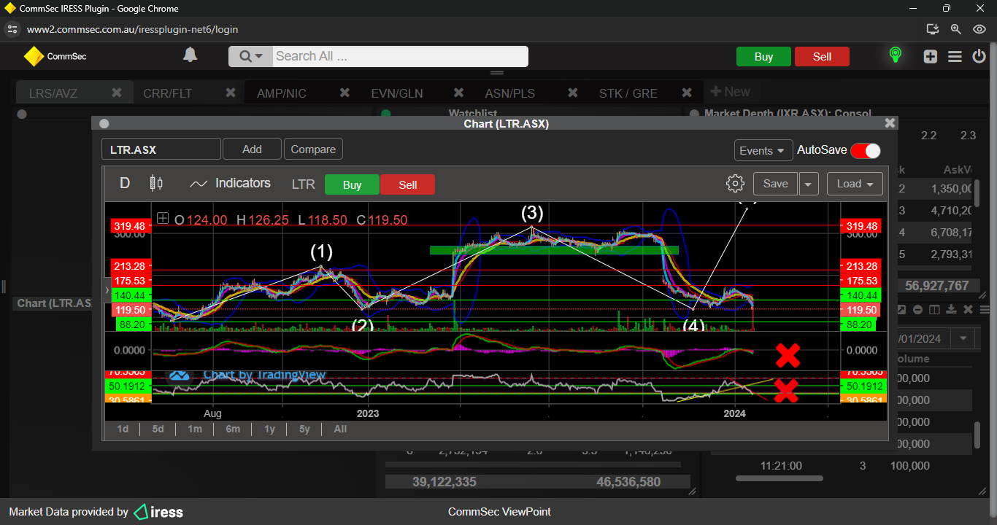This screenshot has height=525, width=997.
Task: Open the candlestick chart style selector
Action: click(x=156, y=183)
